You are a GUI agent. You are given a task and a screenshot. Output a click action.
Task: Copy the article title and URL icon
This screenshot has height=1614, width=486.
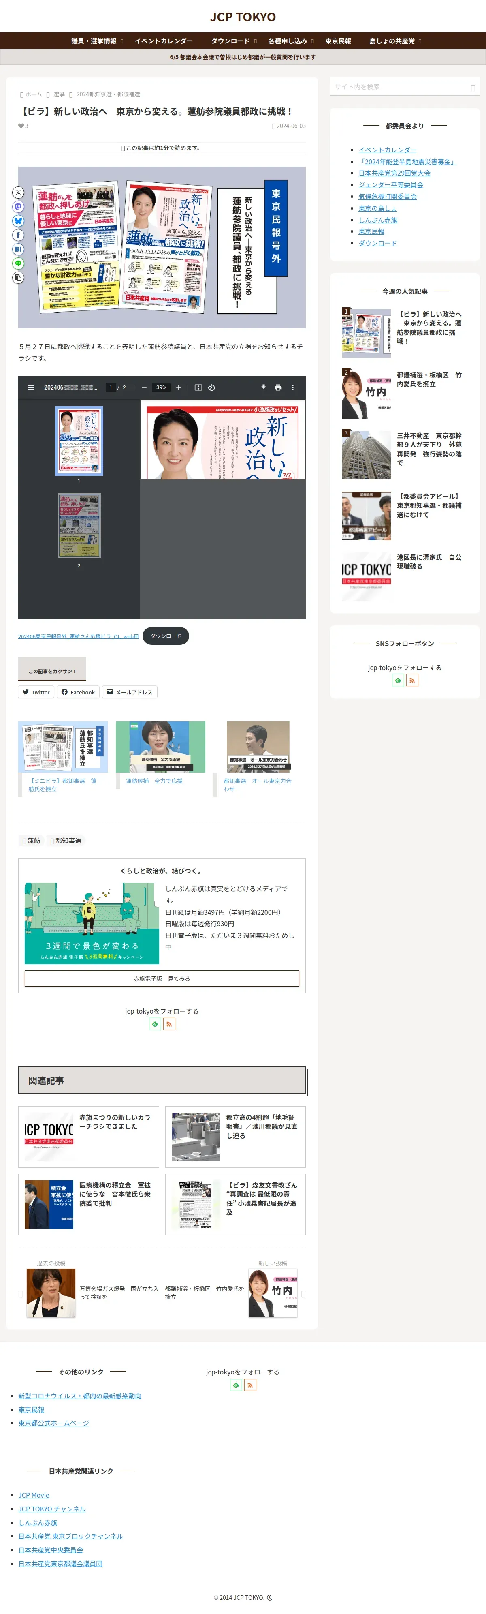[18, 278]
